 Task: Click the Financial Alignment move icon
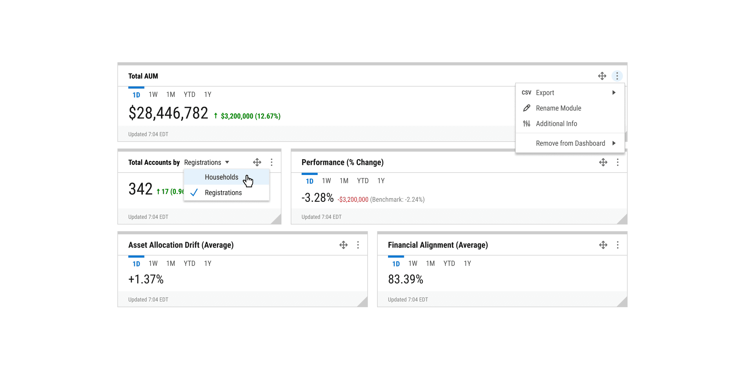(603, 245)
